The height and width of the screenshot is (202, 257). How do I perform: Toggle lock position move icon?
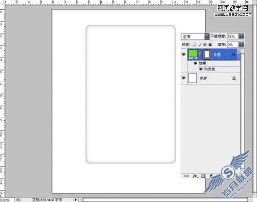(205, 45)
